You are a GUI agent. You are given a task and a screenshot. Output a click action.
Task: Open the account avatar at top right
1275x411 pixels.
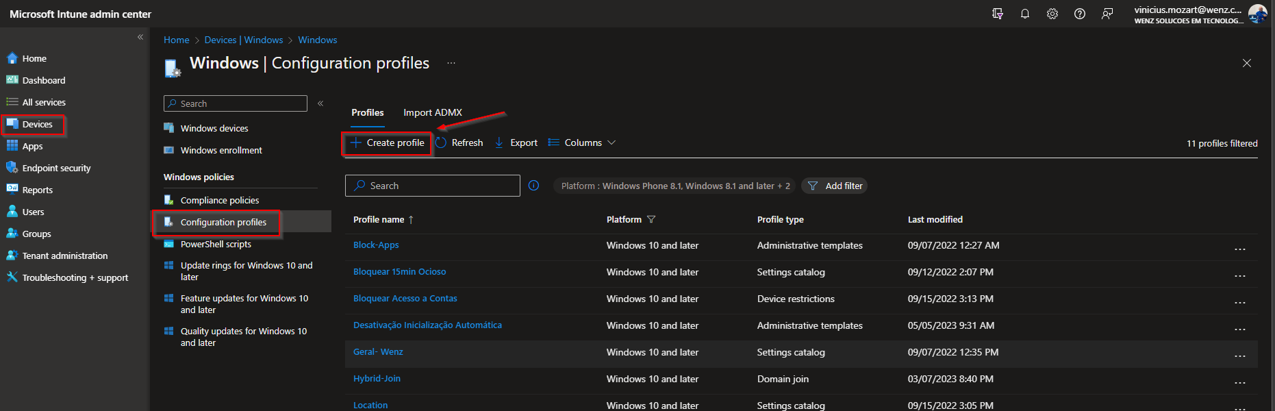(1257, 14)
